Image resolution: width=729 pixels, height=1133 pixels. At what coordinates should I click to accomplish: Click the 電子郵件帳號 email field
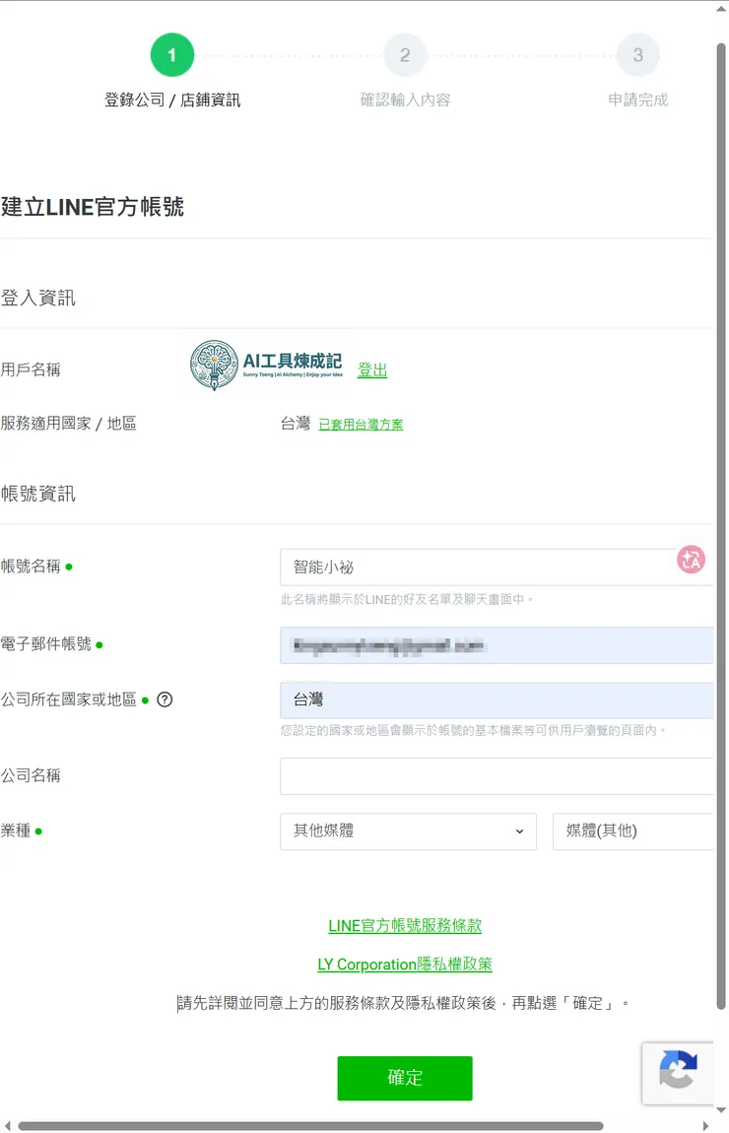point(497,645)
